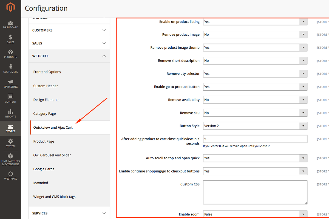Image resolution: width=329 pixels, height=219 pixels.
Task: Open Google Cards settings tab
Action: coord(44,169)
